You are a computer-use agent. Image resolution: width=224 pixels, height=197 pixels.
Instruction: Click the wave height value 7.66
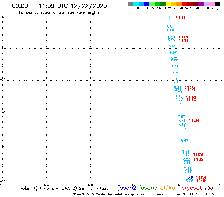coord(188,172)
